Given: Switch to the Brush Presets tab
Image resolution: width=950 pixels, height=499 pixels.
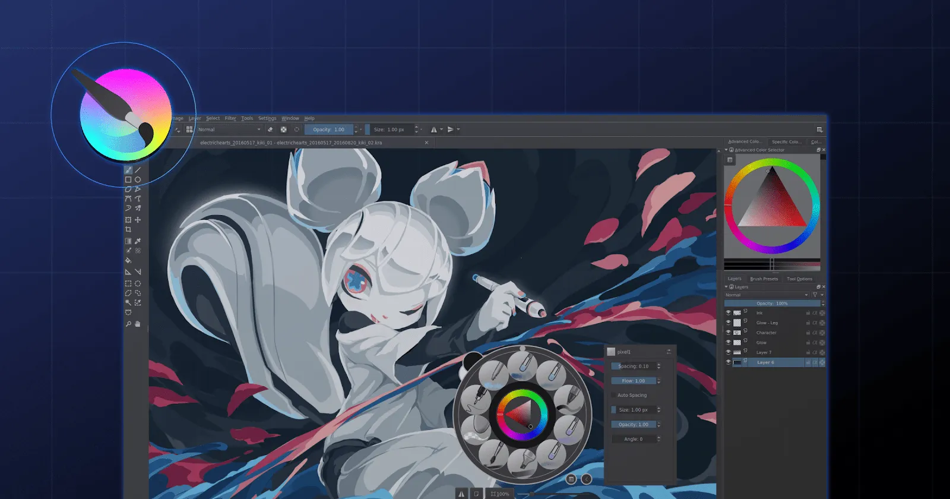Looking at the screenshot, I should pyautogui.click(x=764, y=279).
